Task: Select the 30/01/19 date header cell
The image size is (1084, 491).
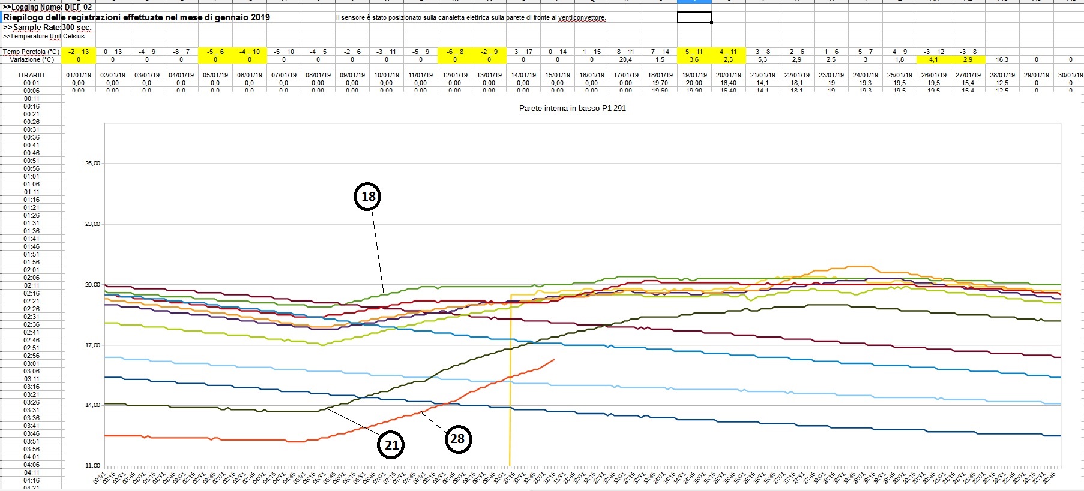Action: pos(1070,75)
